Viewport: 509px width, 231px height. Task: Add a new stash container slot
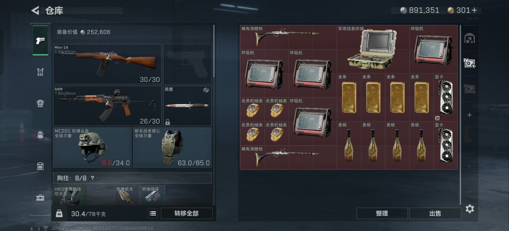[x=469, y=115]
